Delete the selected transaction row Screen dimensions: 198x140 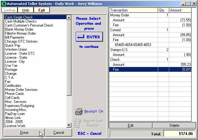coord(174,126)
